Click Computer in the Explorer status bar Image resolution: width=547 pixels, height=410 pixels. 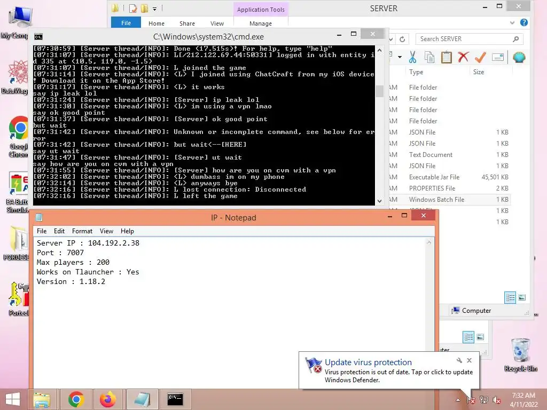point(471,311)
